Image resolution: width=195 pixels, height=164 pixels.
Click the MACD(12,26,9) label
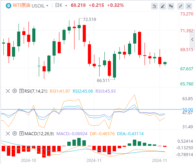[x=39, y=134]
